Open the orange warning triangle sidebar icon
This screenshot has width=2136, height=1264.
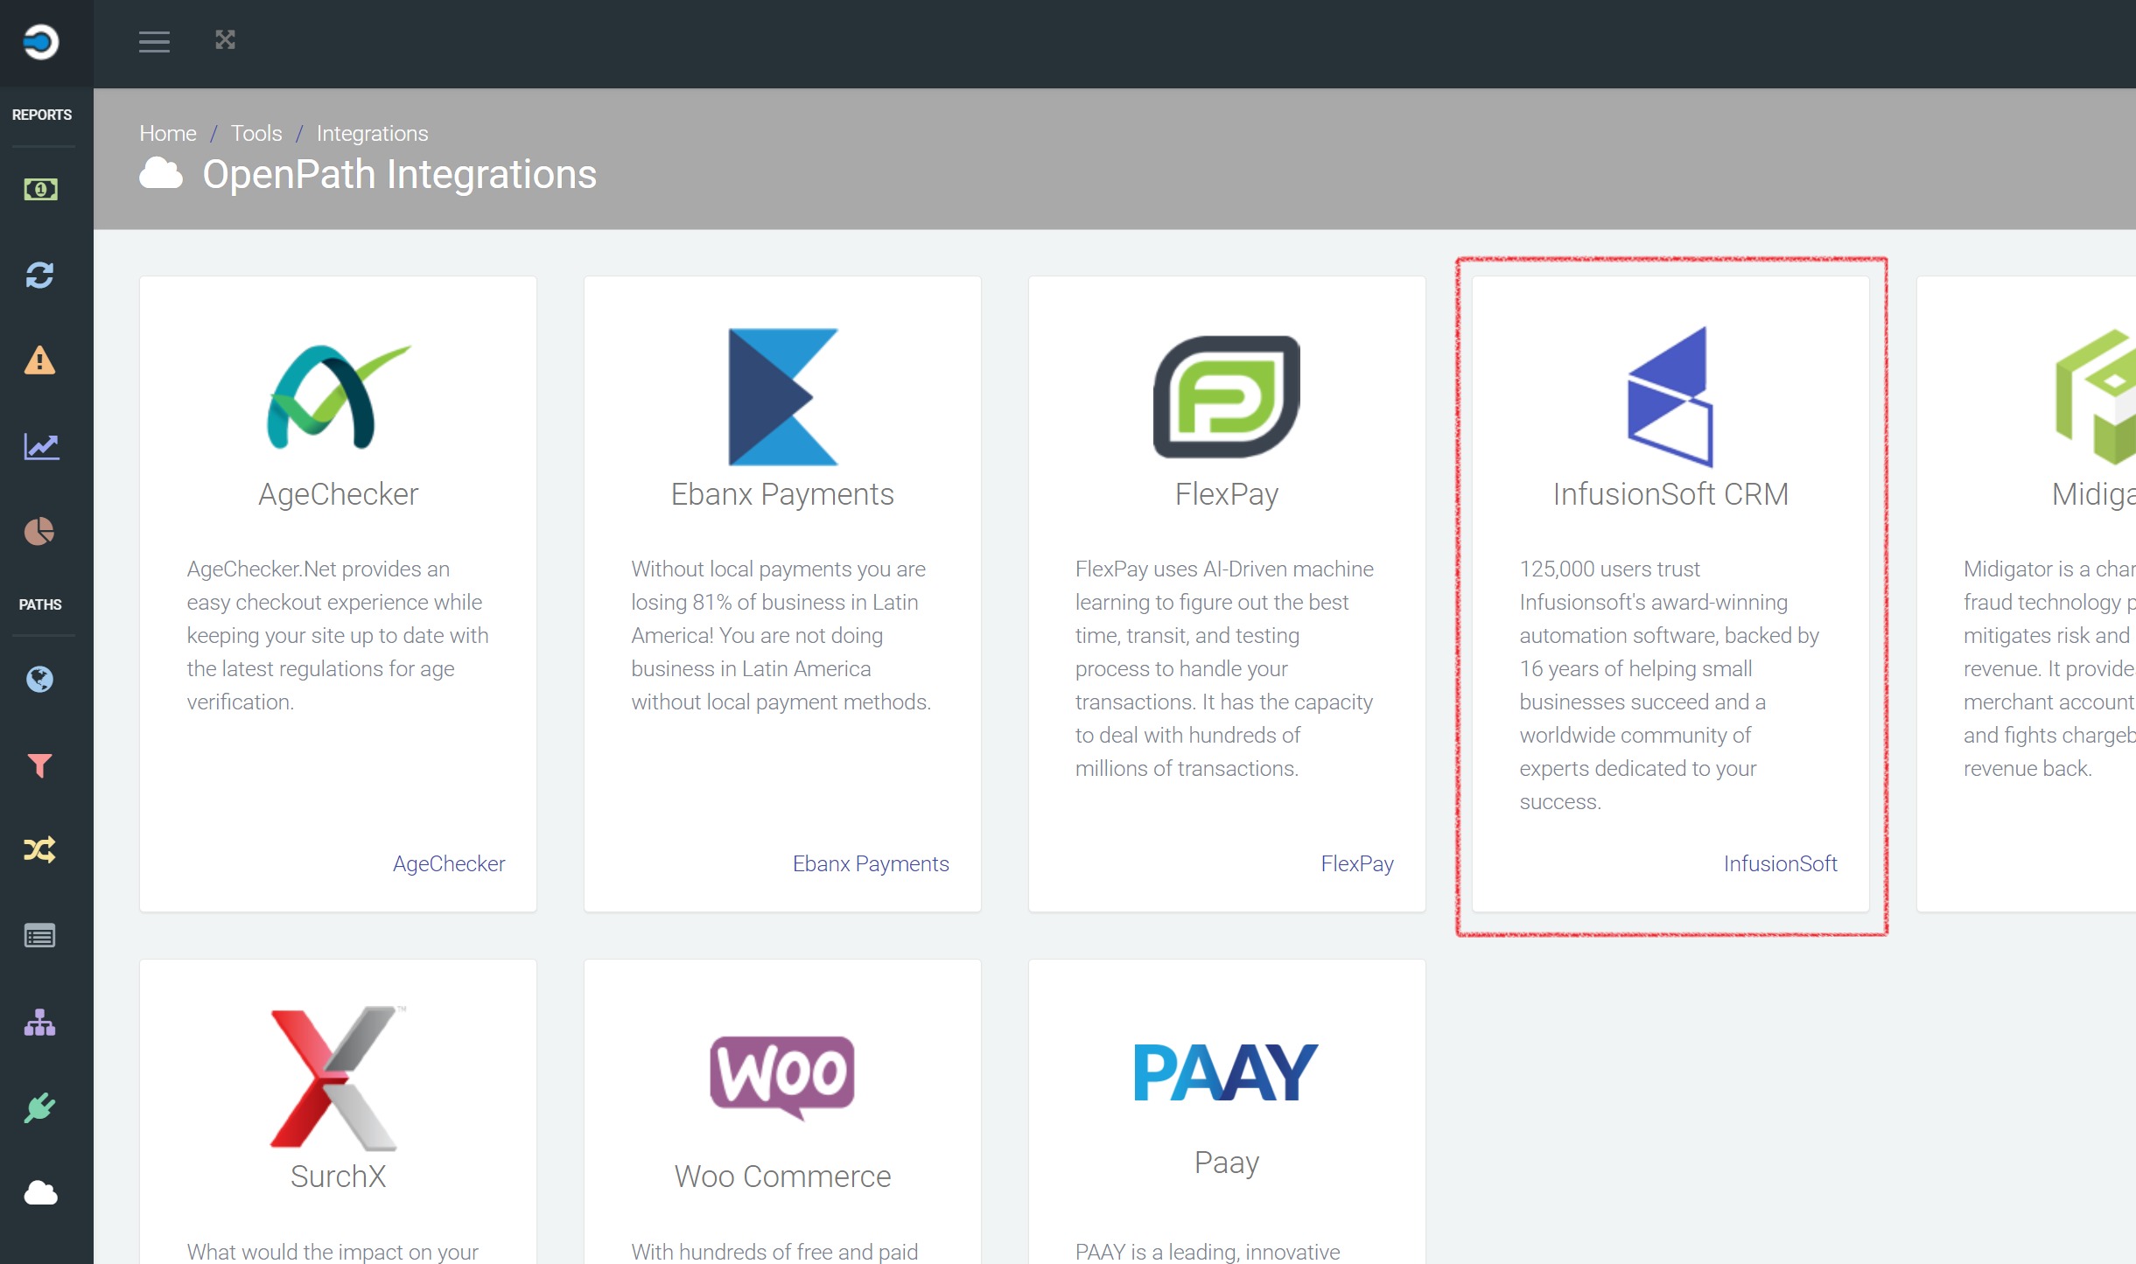tap(39, 360)
